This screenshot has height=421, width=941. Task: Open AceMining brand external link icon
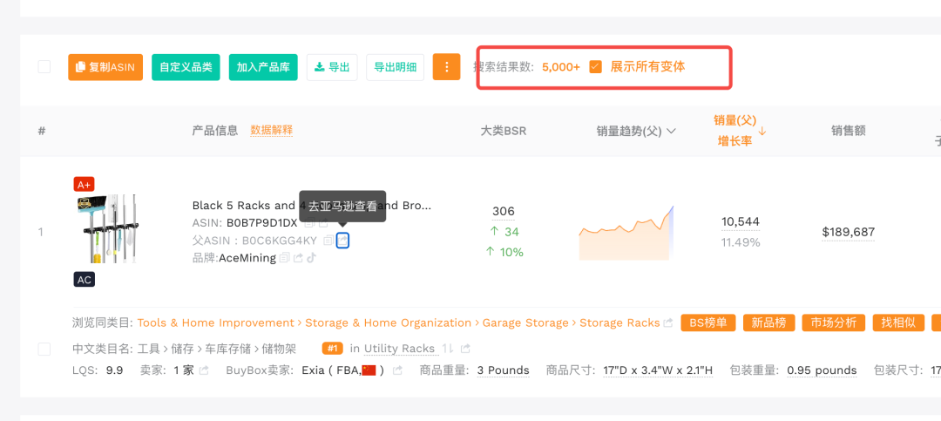click(298, 258)
